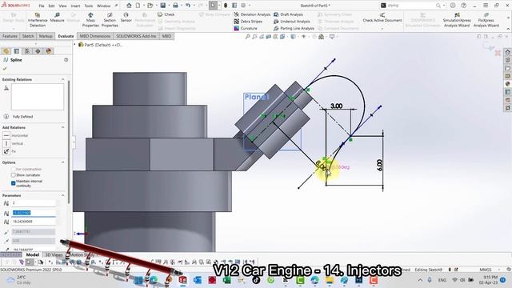Click the Rebuild traffic light icon
This screenshot has height=288, width=512.
[226, 6]
